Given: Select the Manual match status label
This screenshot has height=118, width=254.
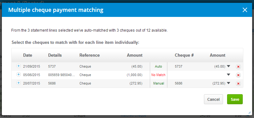Looking at the screenshot, I should click(159, 83).
